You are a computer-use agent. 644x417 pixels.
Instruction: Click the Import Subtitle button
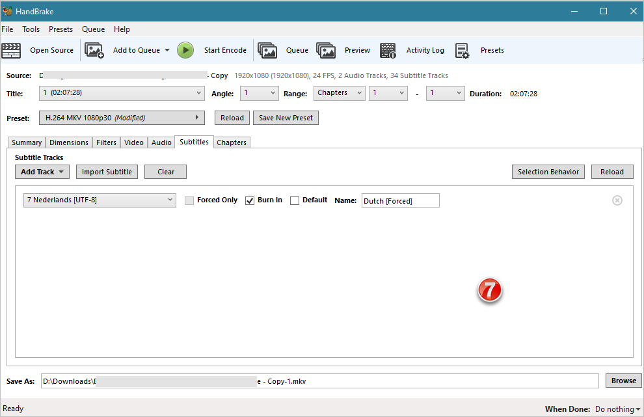[107, 172]
